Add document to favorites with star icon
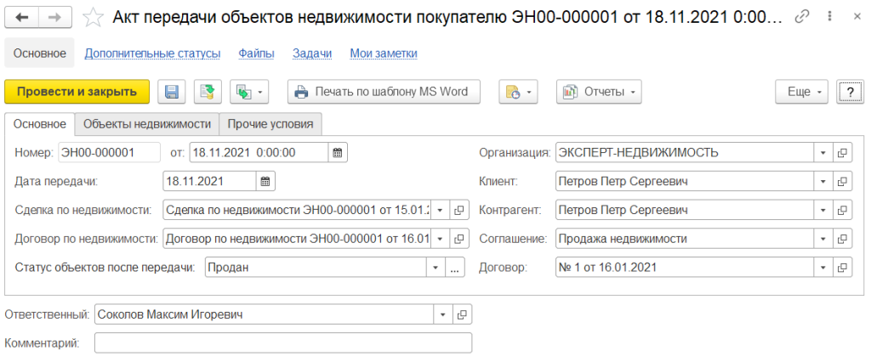This screenshot has height=356, width=871. [96, 18]
